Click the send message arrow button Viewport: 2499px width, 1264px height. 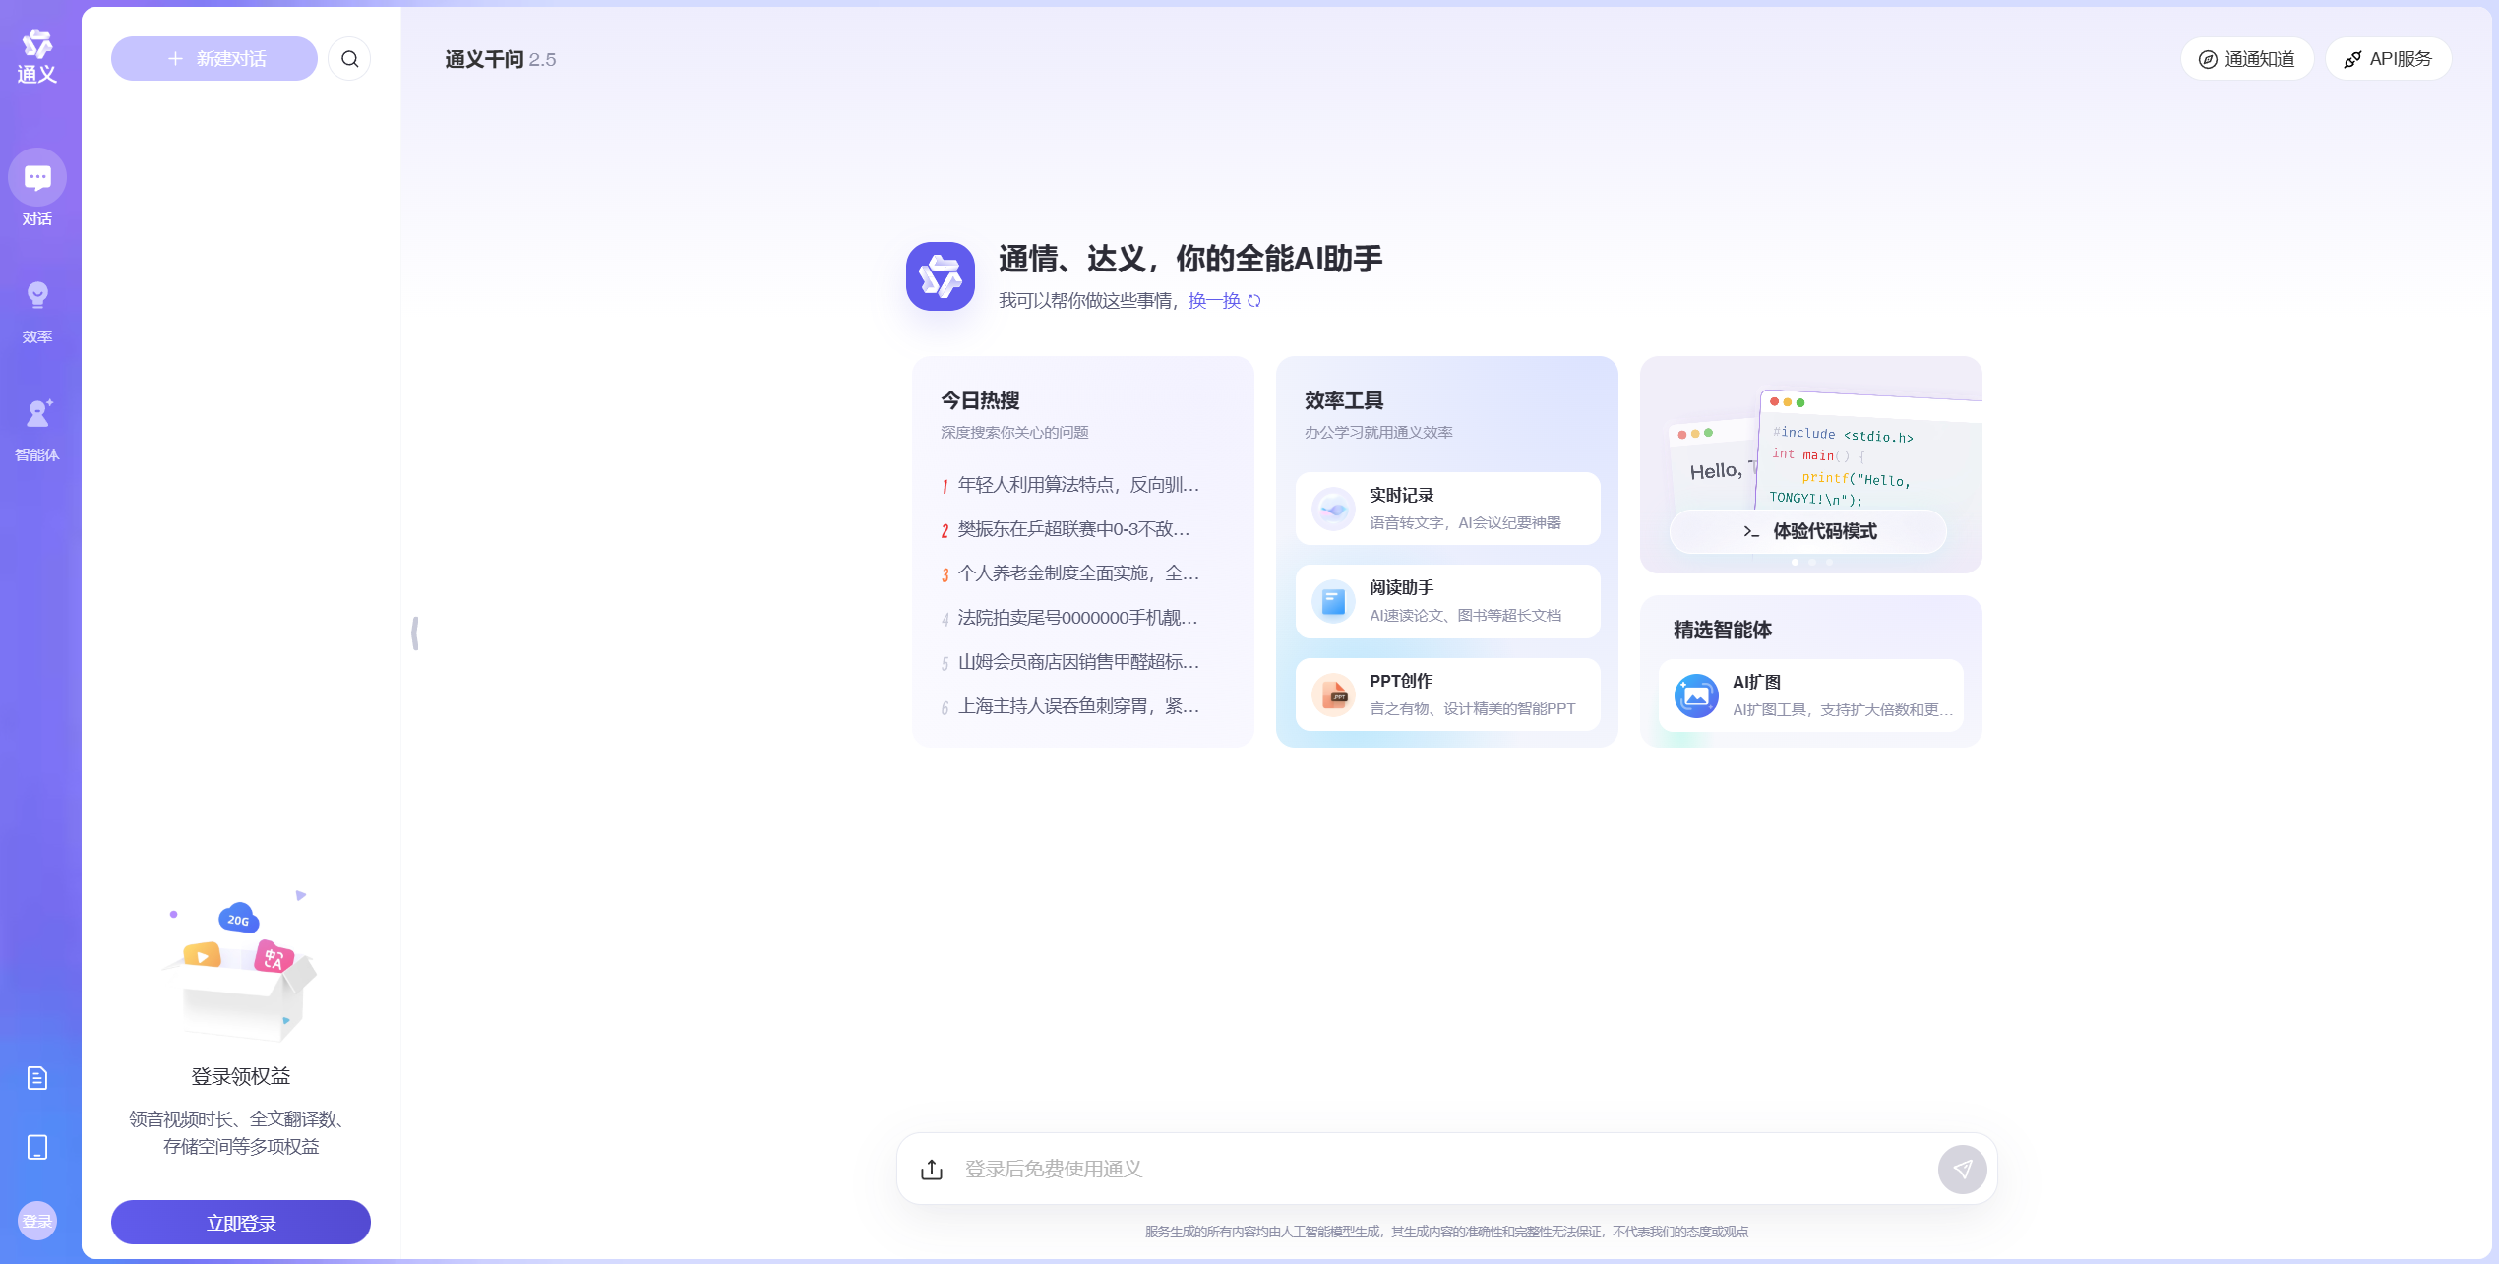tap(1962, 1169)
